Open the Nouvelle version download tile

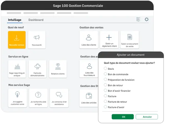[17, 40]
